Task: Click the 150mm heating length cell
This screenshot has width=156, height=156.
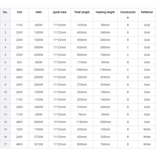Action: point(105,129)
